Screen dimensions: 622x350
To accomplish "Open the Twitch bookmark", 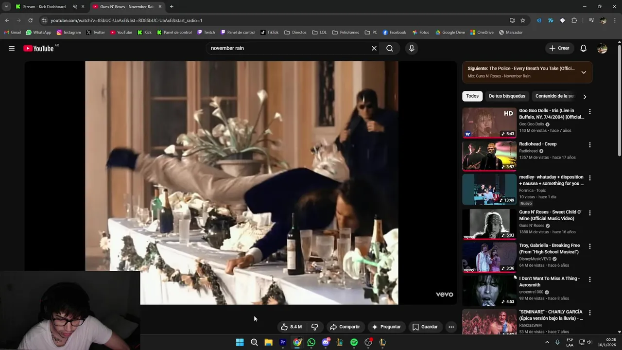I will coord(206,33).
